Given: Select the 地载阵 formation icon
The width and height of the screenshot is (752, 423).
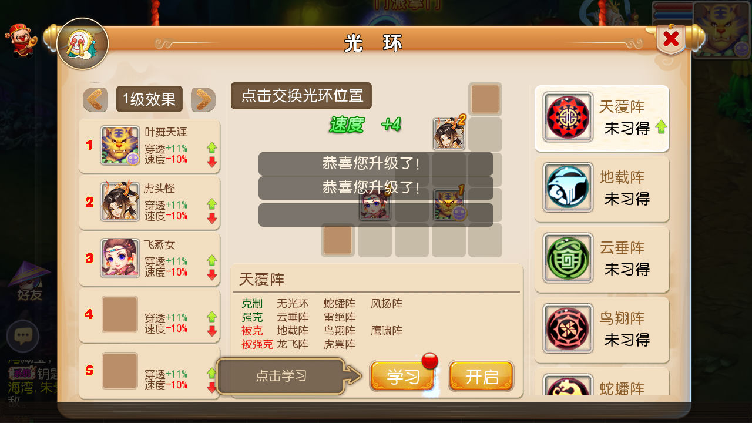Looking at the screenshot, I should (568, 187).
